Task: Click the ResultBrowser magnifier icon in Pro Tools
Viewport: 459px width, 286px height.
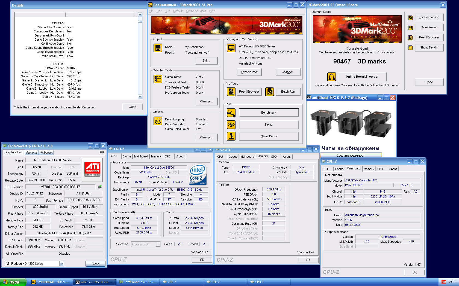Action: tap(231, 92)
